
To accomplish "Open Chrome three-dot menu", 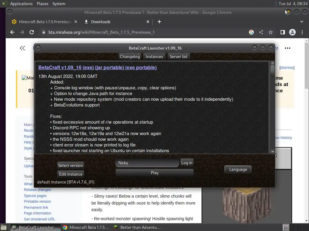I will point(302,32).
